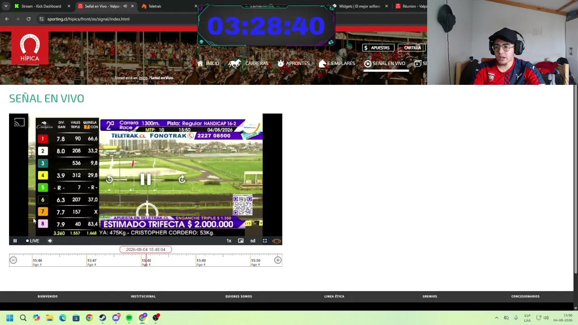The width and height of the screenshot is (578, 325).
Task: Show hidden icons in the system tray
Action: point(496,318)
